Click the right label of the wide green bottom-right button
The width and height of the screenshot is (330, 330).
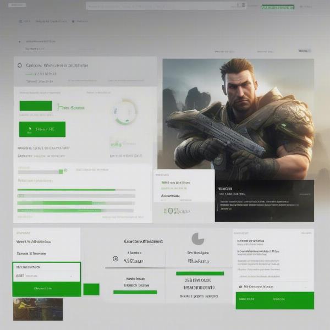point(279,299)
